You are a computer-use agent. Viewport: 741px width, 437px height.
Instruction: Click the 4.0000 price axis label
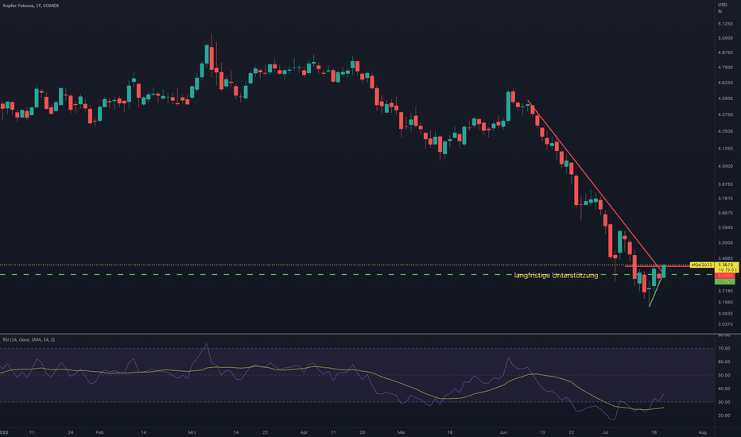click(x=725, y=166)
